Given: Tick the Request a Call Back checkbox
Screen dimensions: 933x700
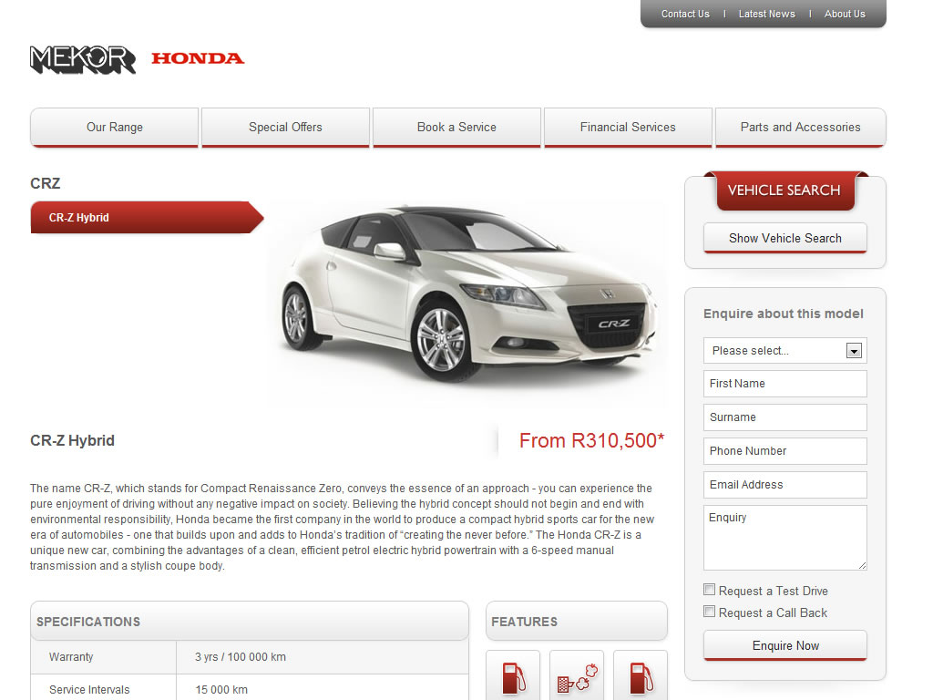Looking at the screenshot, I should 709,612.
